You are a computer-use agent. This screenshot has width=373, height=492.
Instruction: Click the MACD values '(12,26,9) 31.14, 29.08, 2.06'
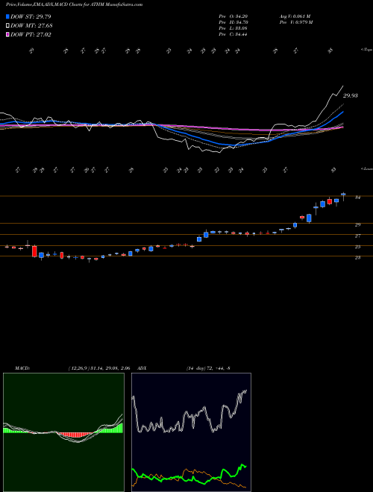(99, 368)
